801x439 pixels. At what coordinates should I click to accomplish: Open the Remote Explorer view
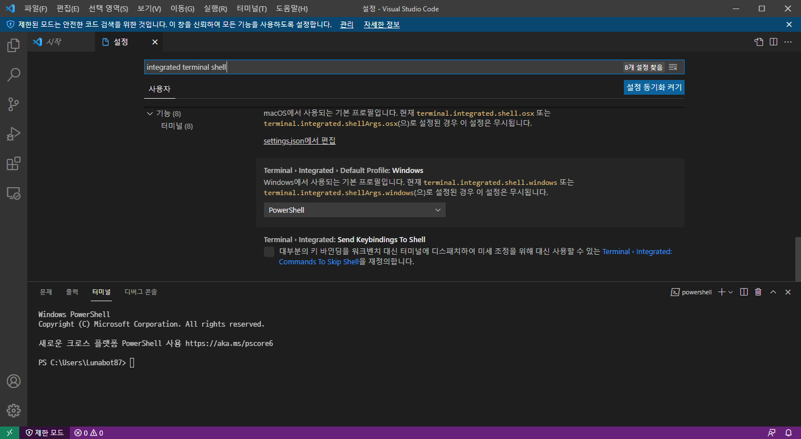pos(14,193)
